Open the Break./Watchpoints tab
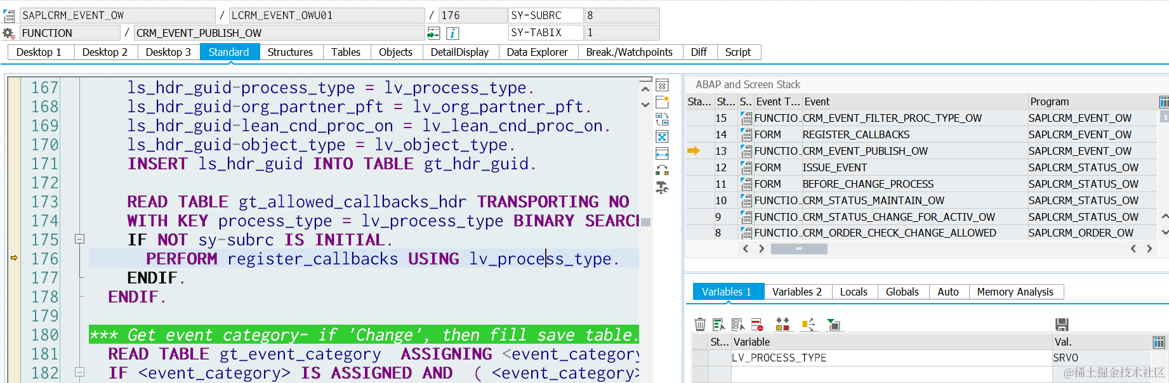1169x383 pixels. pyautogui.click(x=630, y=52)
